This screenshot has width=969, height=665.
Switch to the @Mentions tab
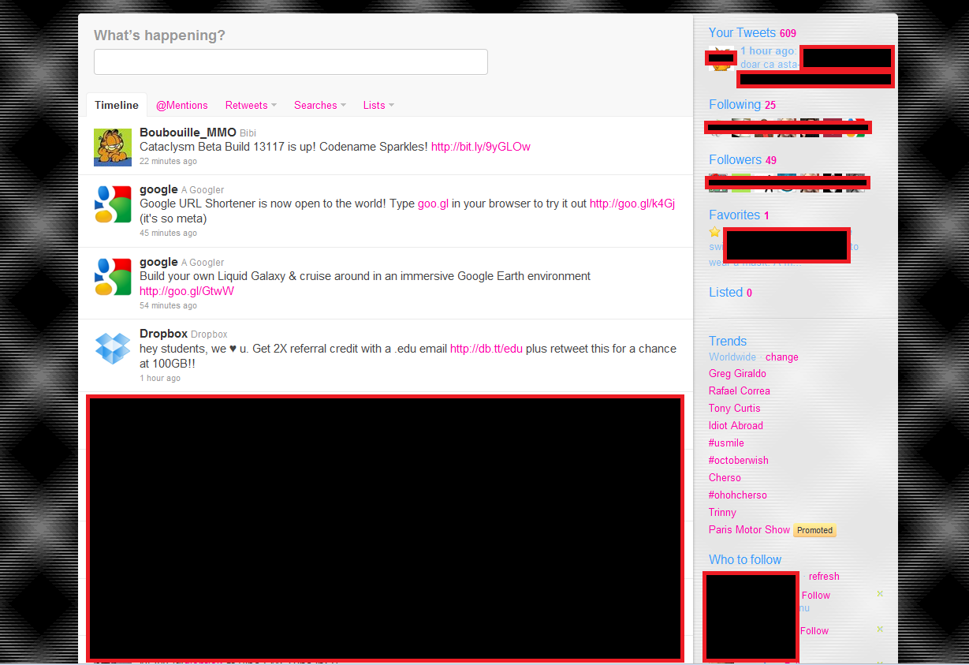(x=181, y=105)
